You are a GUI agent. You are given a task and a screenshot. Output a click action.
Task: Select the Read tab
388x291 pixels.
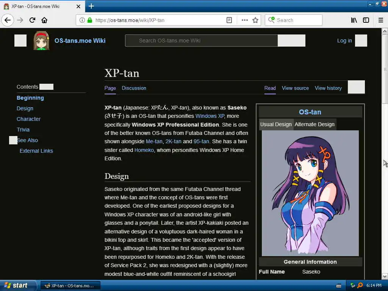click(x=270, y=88)
